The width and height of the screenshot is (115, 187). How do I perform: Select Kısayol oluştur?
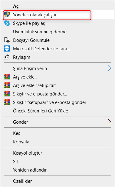tap(57, 153)
